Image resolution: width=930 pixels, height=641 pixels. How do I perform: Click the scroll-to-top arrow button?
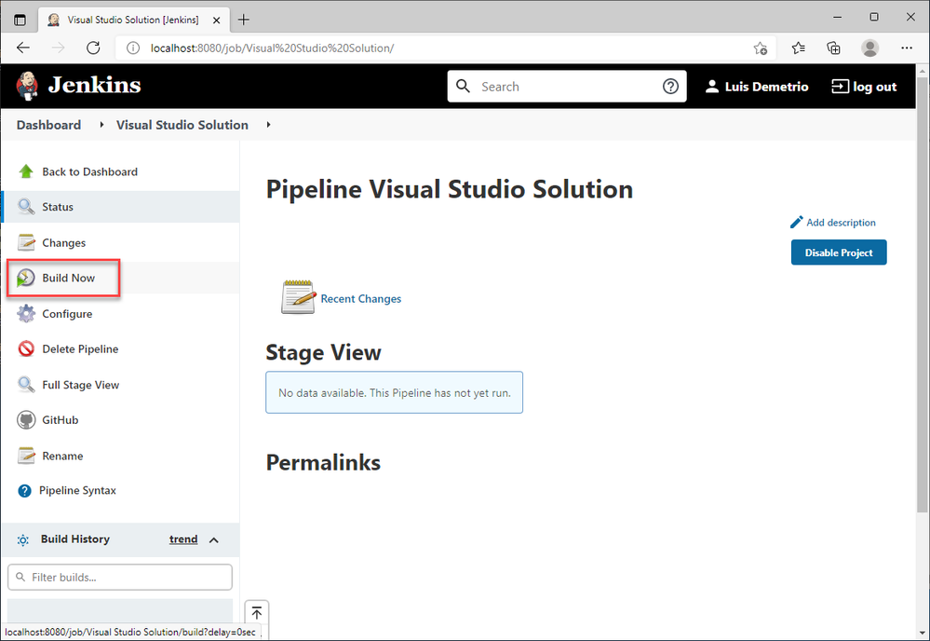257,612
